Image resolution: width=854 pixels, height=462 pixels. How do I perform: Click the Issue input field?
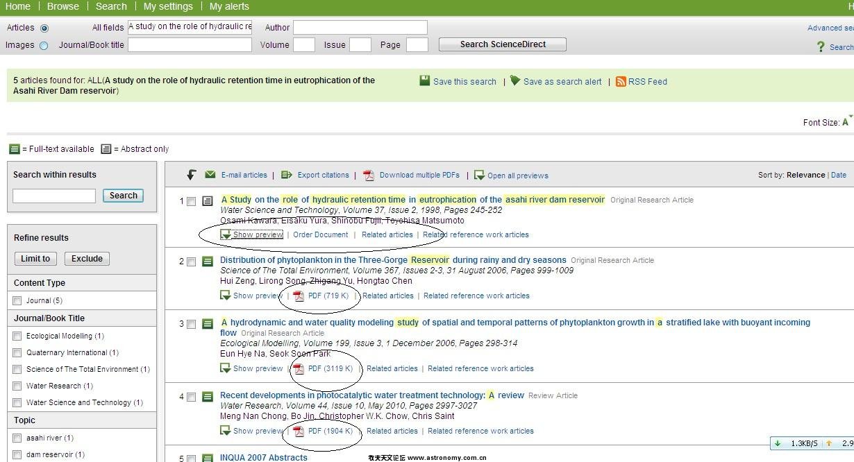360,45
